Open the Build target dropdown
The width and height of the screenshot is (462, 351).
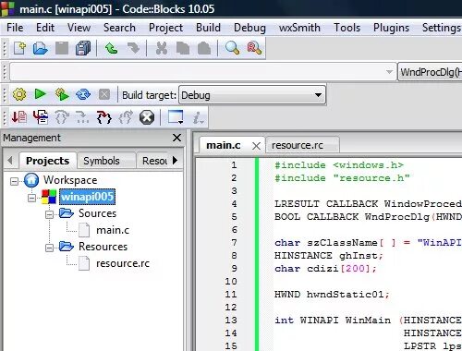tap(252, 95)
